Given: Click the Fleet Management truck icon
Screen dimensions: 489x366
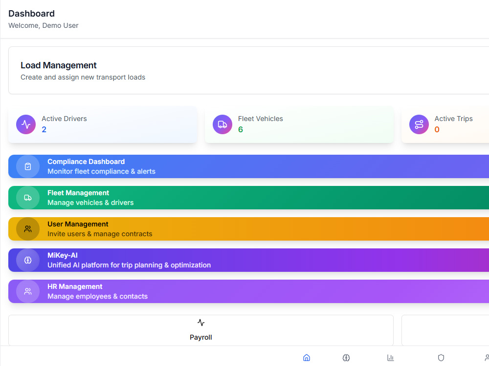Looking at the screenshot, I should click(x=28, y=198).
